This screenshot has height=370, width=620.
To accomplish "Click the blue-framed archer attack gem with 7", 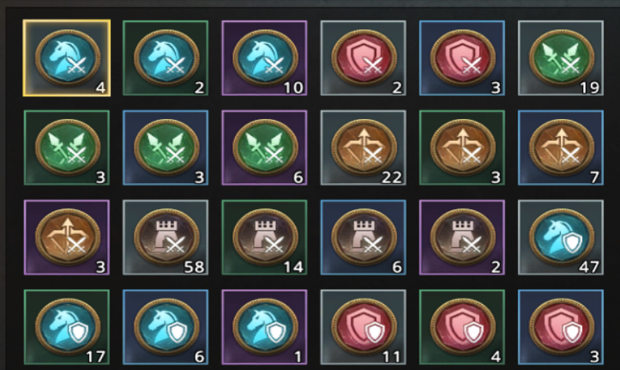I will pos(561,148).
